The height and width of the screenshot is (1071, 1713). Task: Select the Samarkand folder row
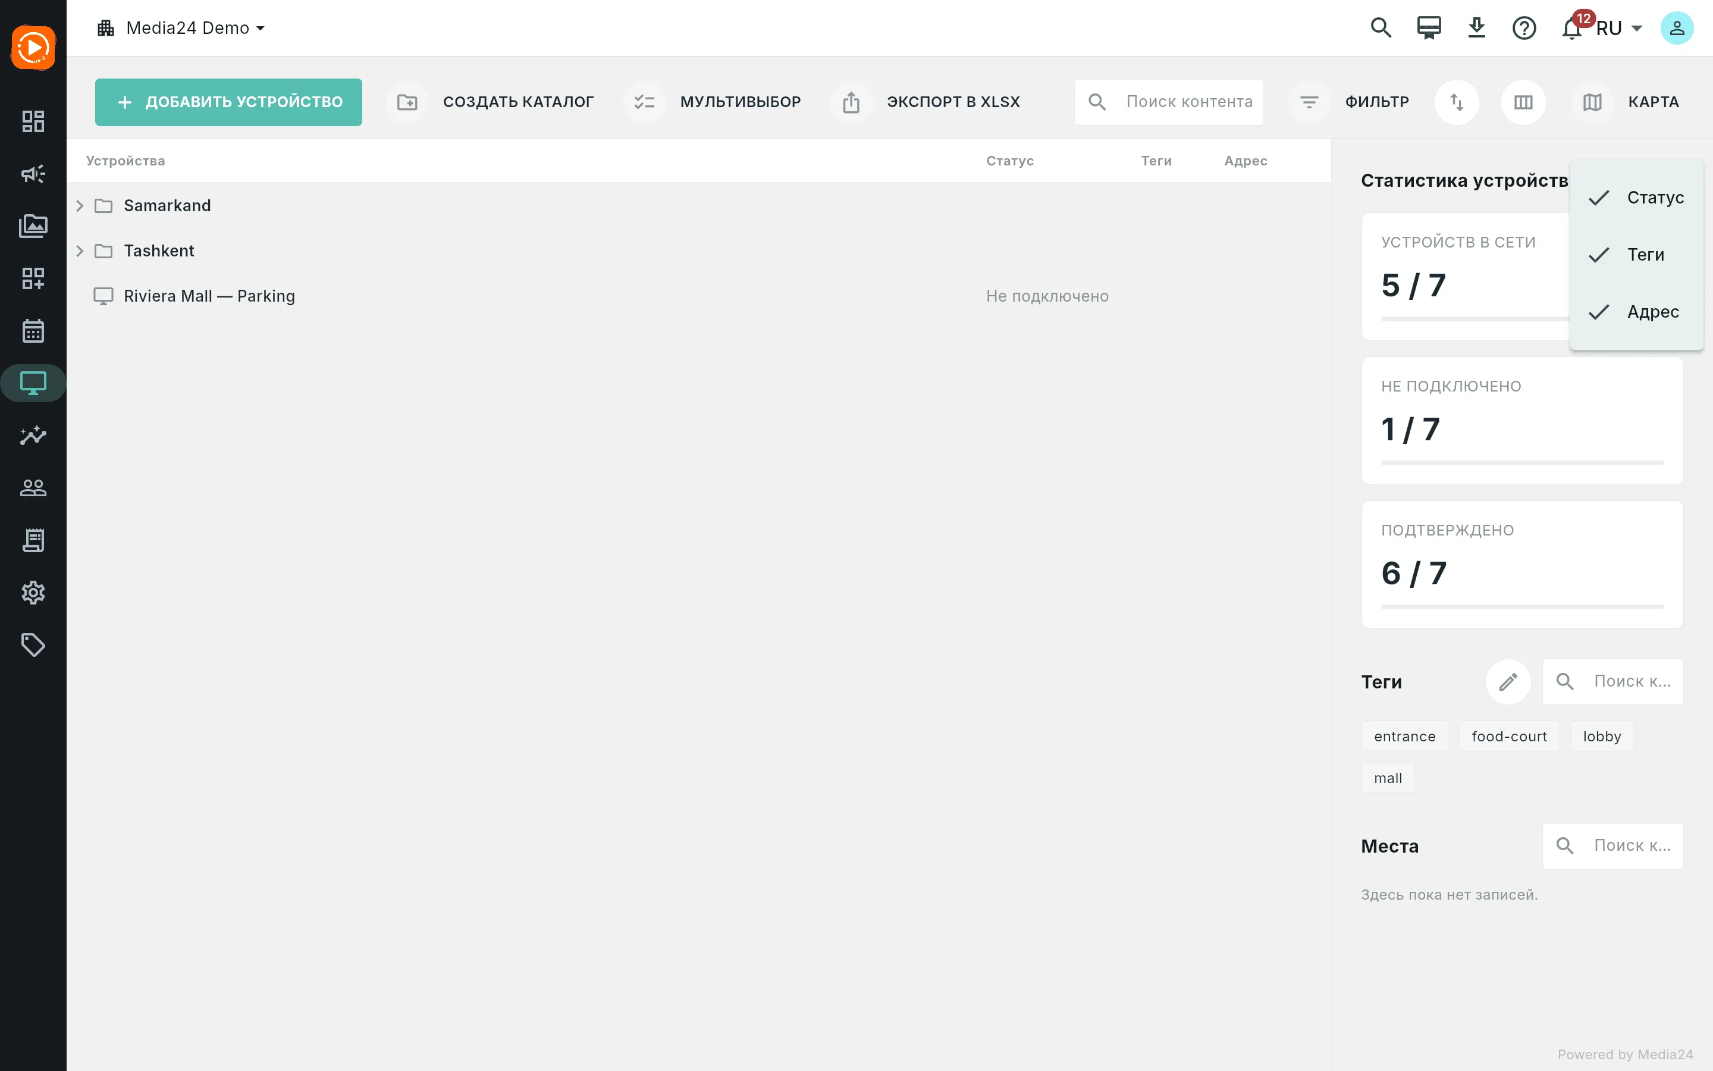pos(699,205)
